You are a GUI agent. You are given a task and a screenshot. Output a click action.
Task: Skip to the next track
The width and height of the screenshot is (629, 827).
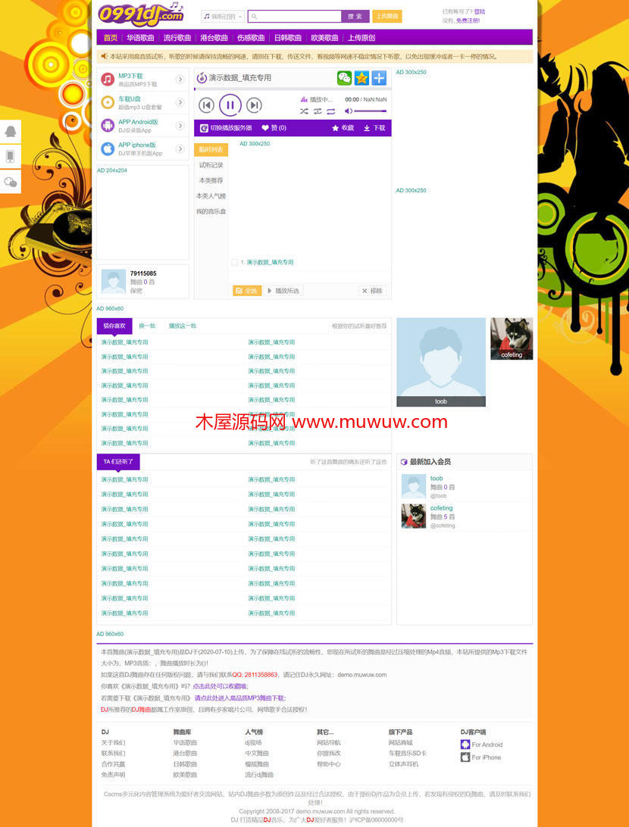coord(255,106)
